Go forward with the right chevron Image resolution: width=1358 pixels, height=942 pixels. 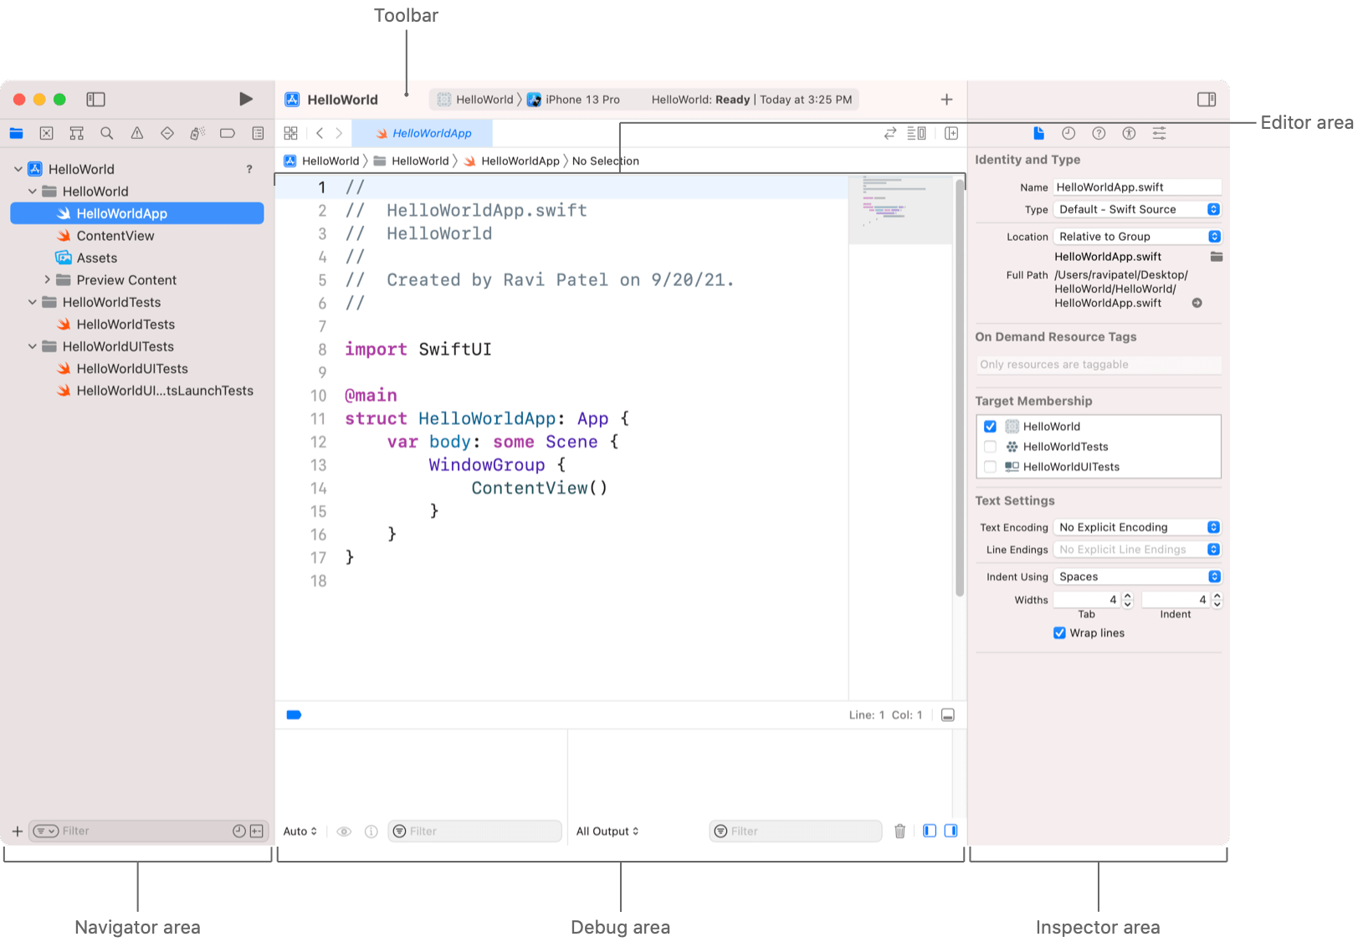[339, 133]
